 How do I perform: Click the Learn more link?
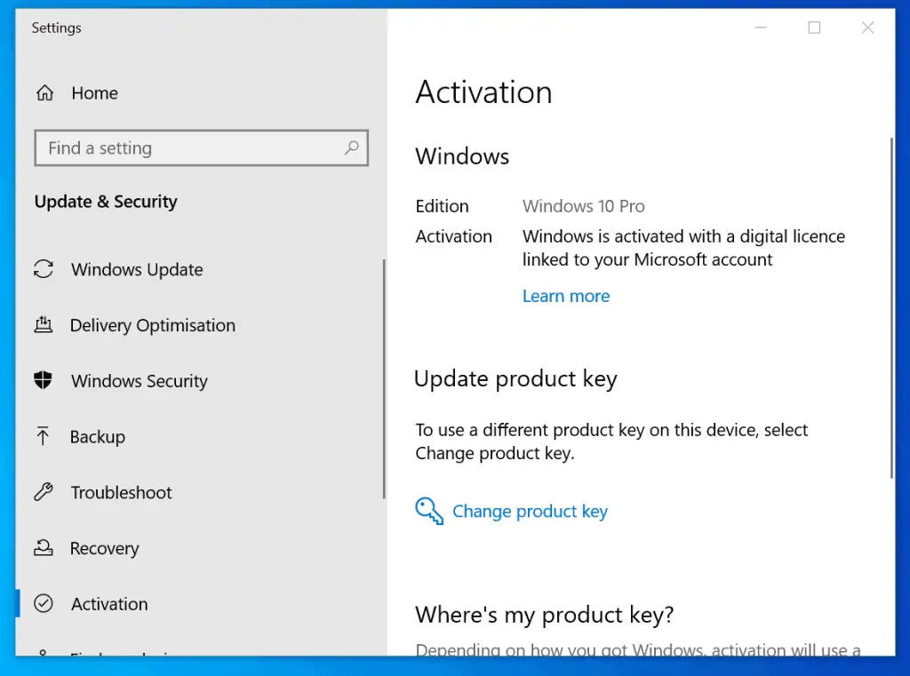pos(566,296)
